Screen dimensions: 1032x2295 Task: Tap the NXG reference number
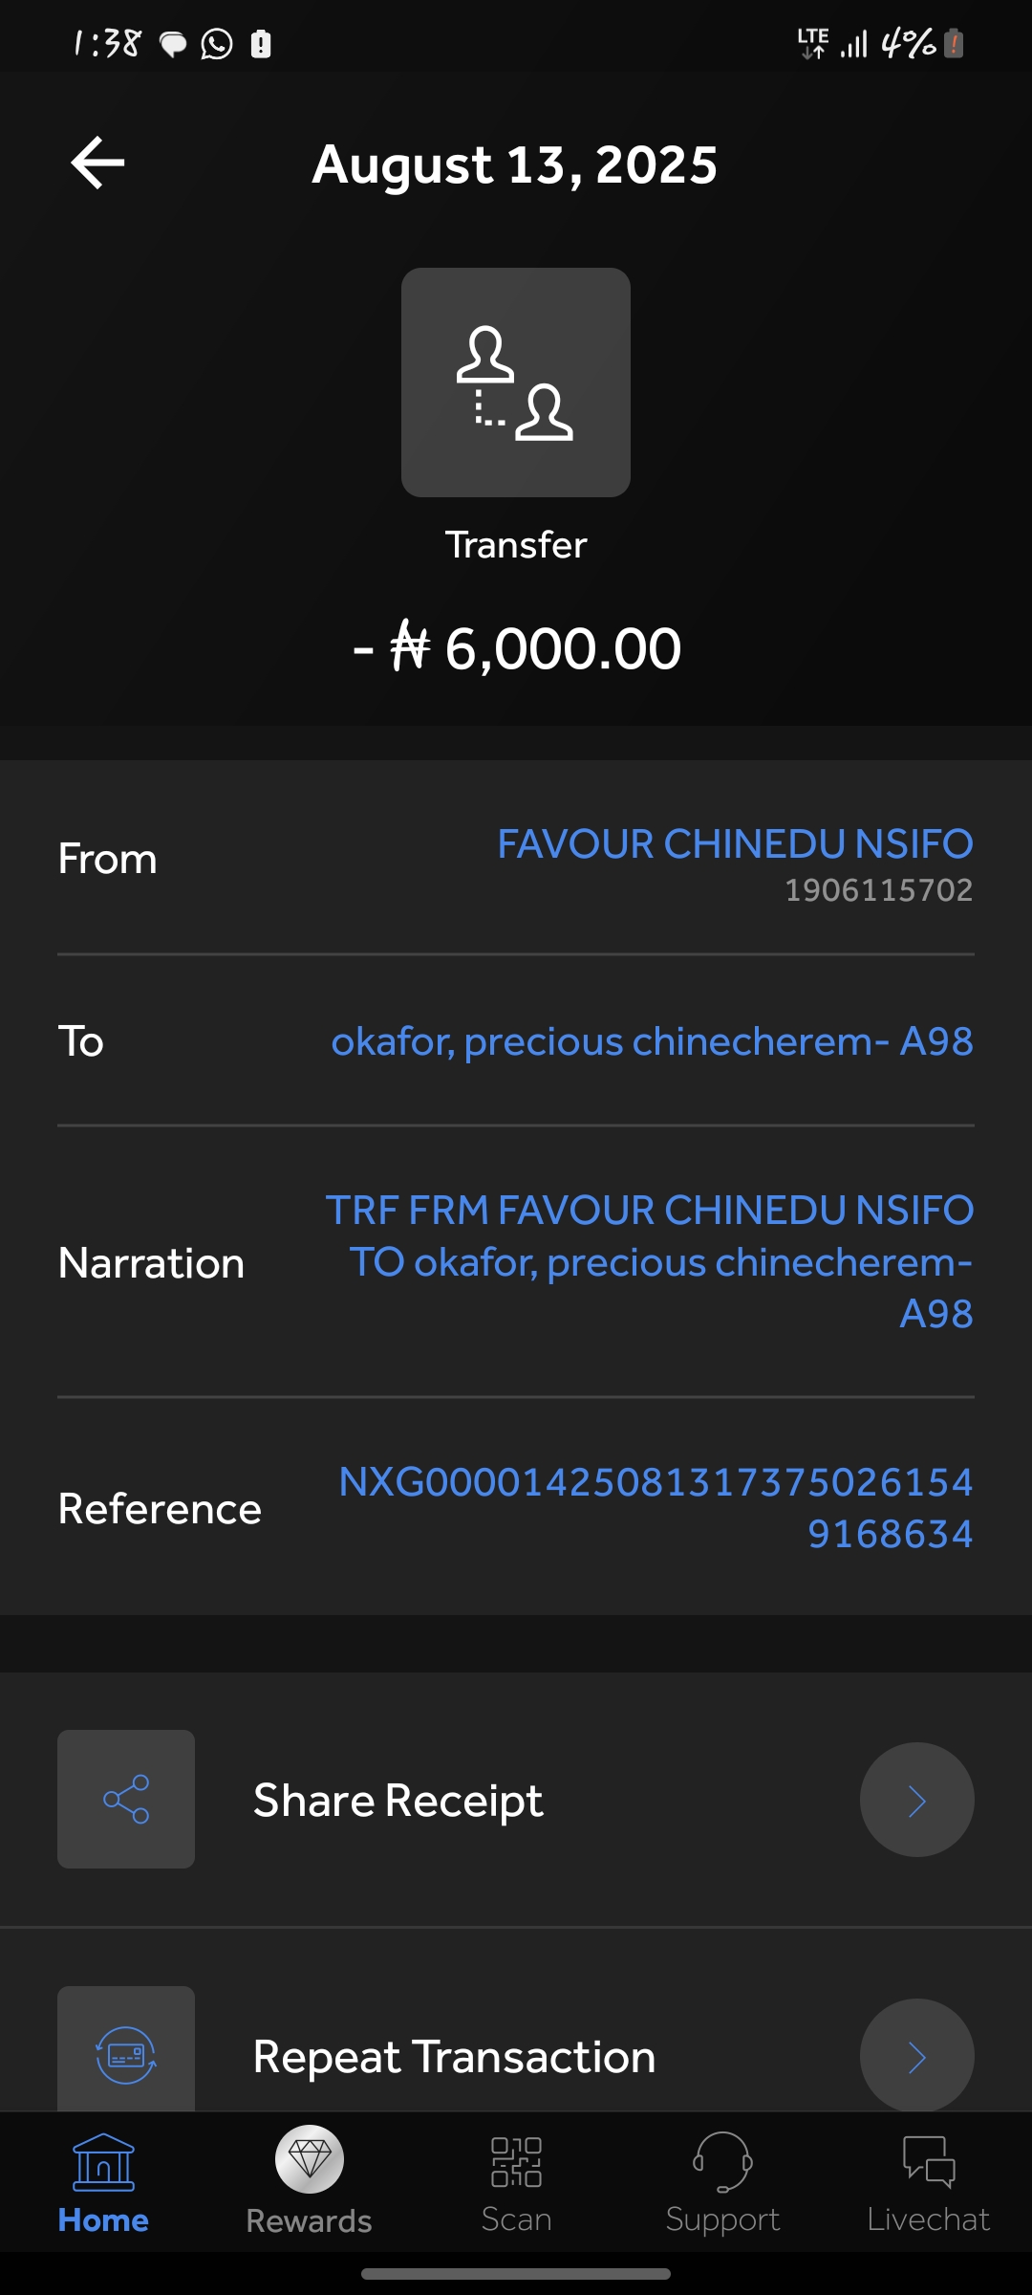[x=656, y=1507]
